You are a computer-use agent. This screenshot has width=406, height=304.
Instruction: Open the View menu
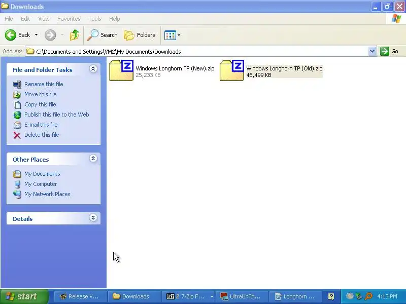point(44,19)
